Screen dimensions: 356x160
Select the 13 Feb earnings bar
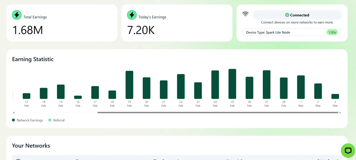coord(26,96)
